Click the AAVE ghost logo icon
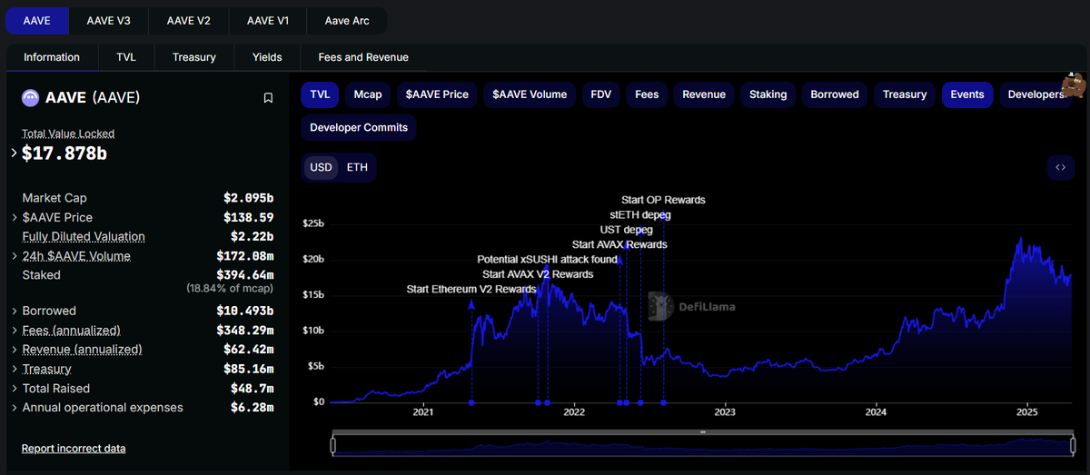Viewport: 1090px width, 475px height. coord(30,97)
